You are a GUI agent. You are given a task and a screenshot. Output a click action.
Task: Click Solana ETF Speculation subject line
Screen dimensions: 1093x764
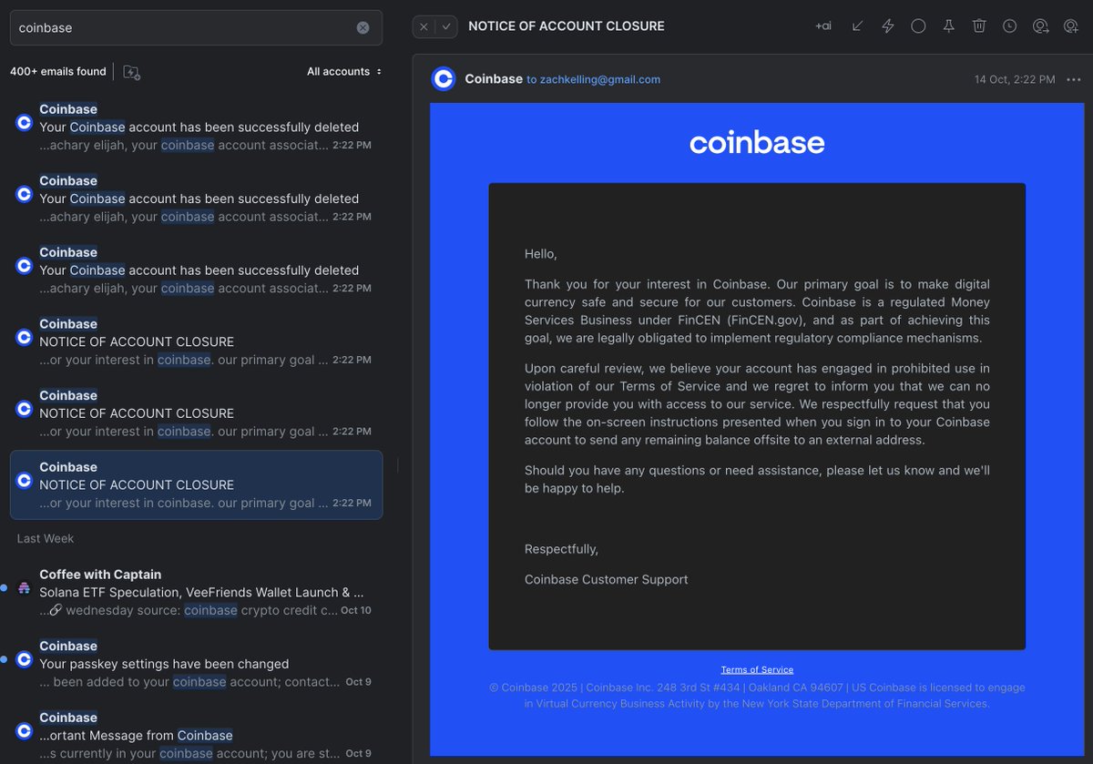click(201, 592)
